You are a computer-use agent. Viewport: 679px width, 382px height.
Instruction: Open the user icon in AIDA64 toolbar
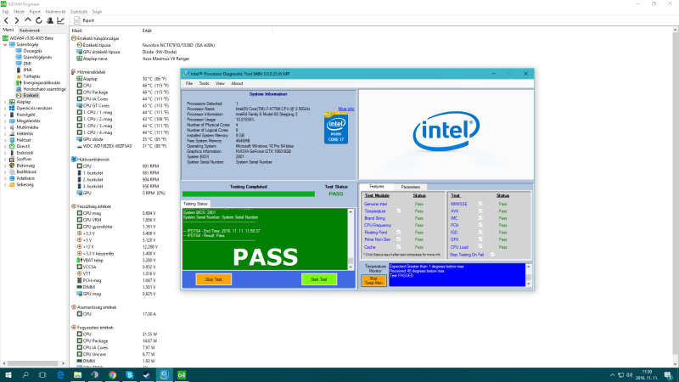[50, 20]
